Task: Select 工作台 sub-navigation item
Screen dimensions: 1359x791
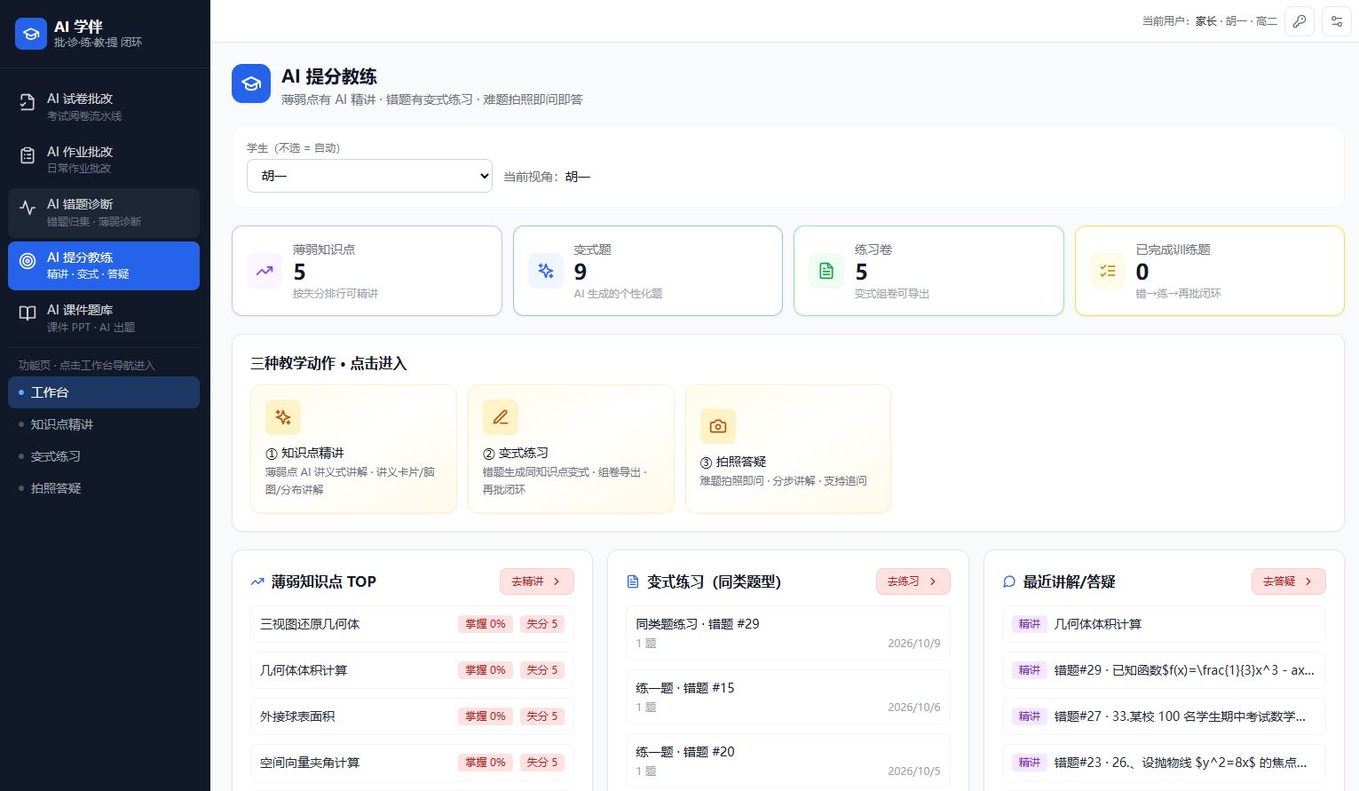Action: coord(104,392)
